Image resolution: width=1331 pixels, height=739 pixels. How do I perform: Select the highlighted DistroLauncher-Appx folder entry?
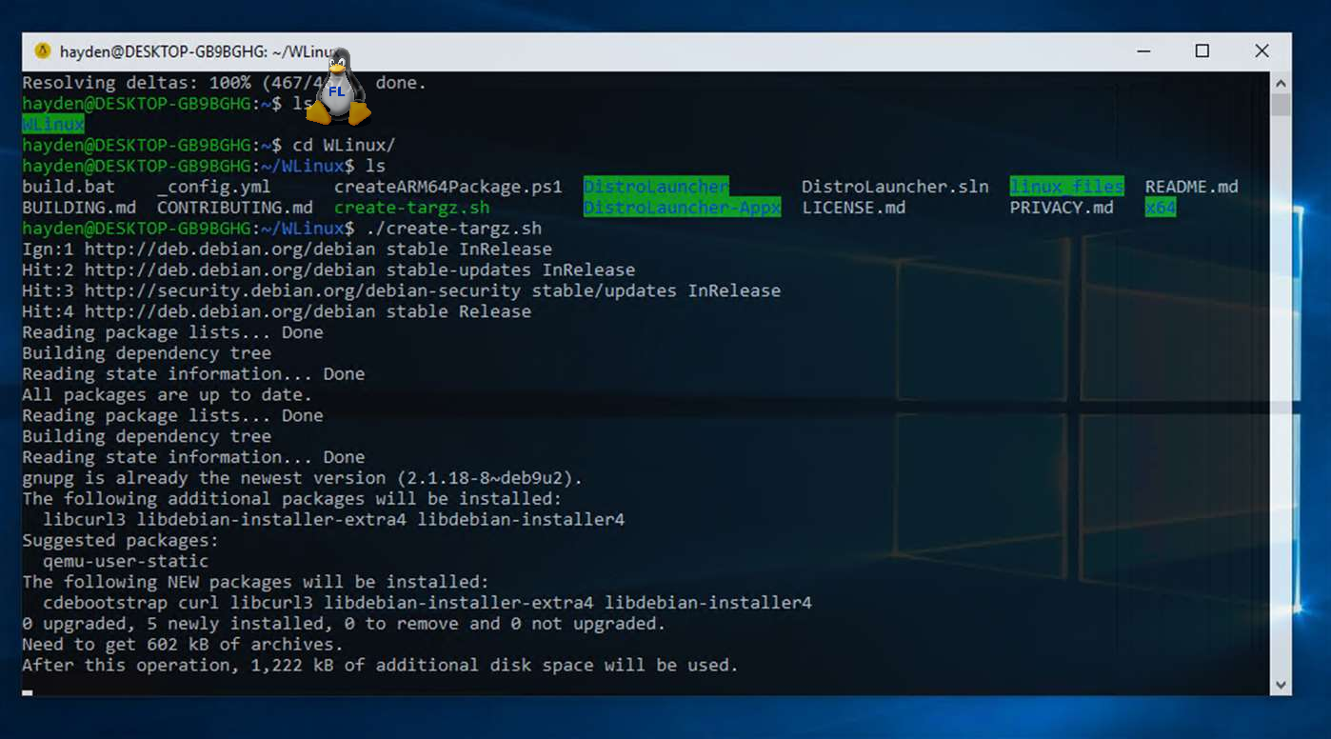[x=682, y=208]
